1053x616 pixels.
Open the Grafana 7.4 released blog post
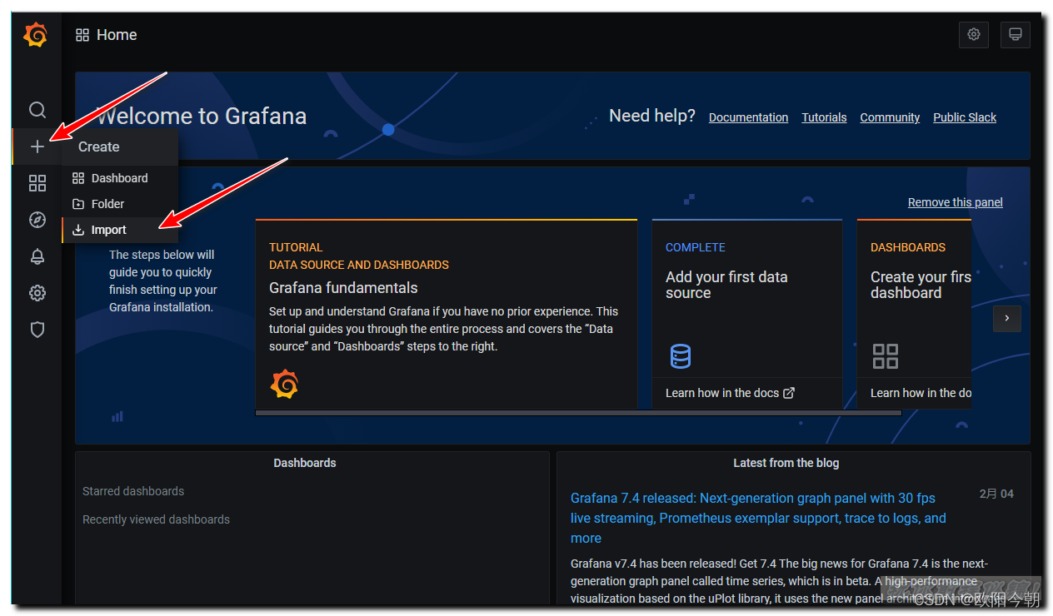point(758,518)
